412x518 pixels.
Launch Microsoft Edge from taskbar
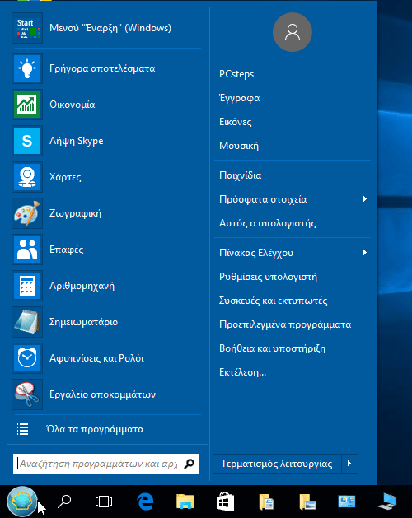coord(145,502)
